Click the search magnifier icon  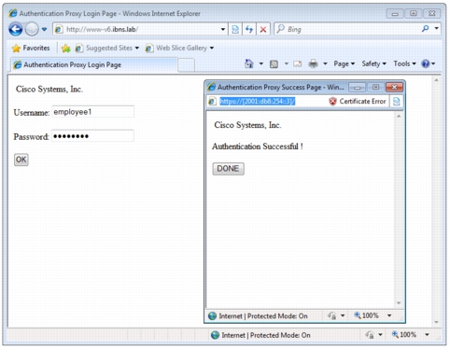click(x=425, y=29)
